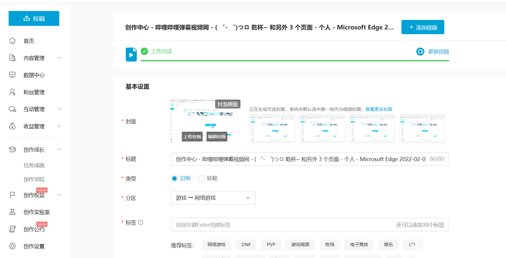Click the blue video file play icon
506x258 pixels.
point(131,55)
